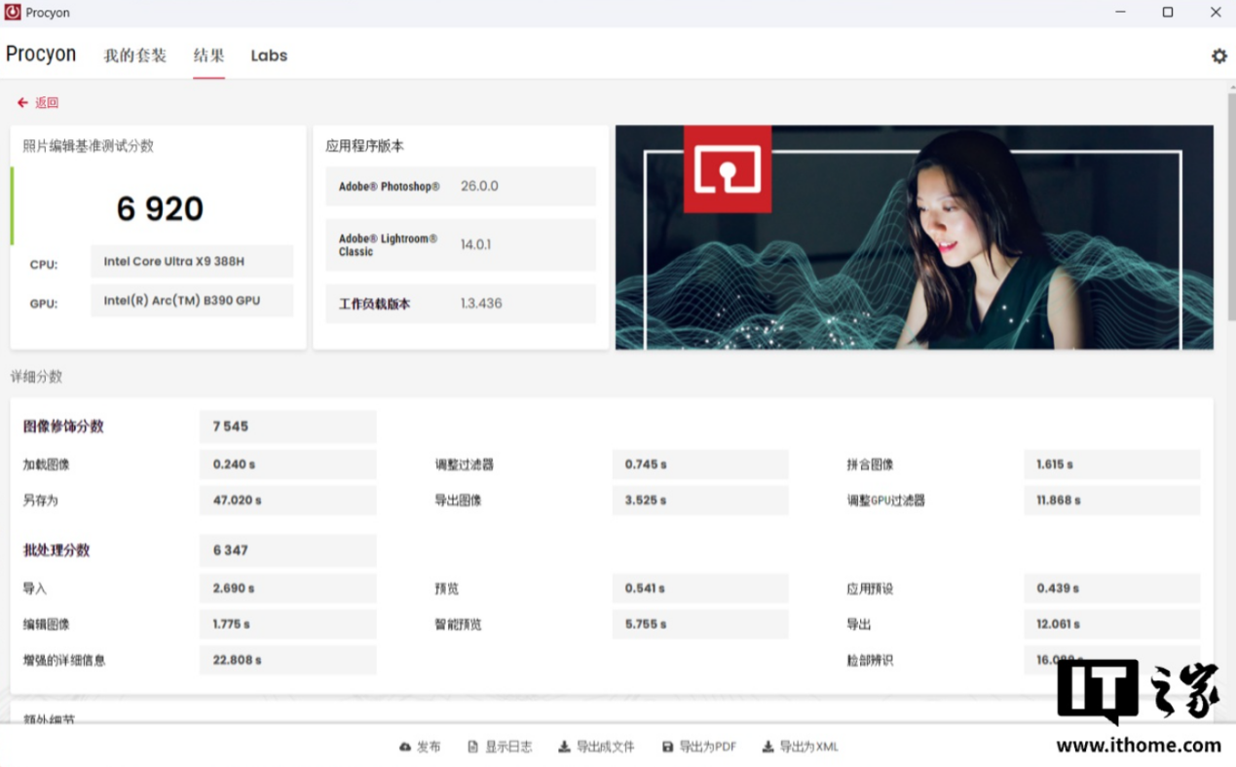Click the cloud upload icon for 发布
1236x767 pixels.
(x=405, y=747)
